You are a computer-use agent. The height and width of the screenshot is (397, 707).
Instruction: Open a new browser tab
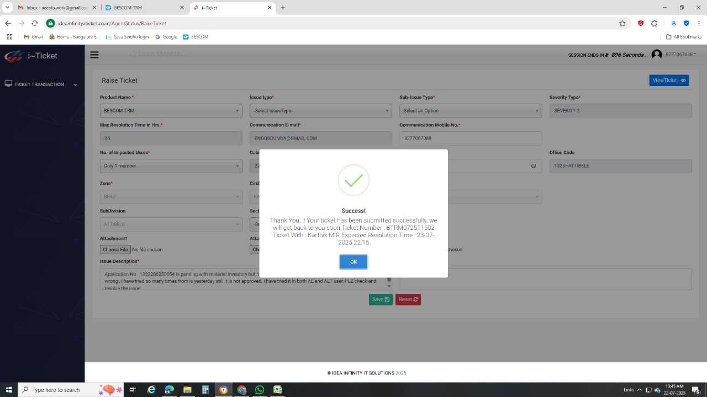[x=283, y=8]
